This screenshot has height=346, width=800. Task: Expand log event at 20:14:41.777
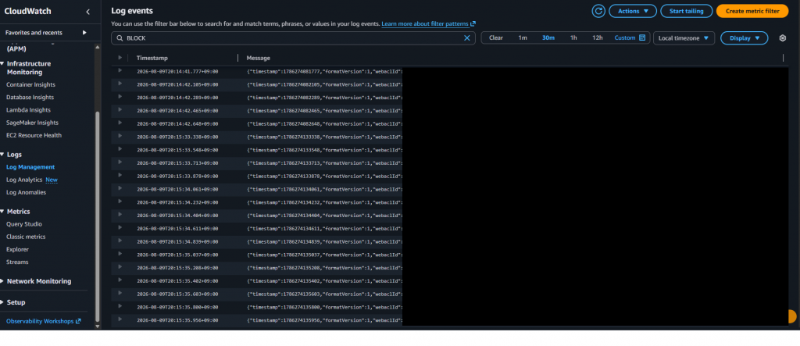(120, 70)
